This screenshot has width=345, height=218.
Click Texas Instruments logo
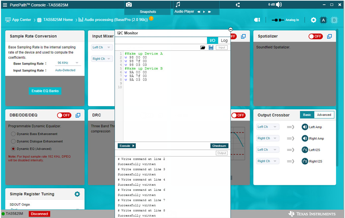coord(312,214)
